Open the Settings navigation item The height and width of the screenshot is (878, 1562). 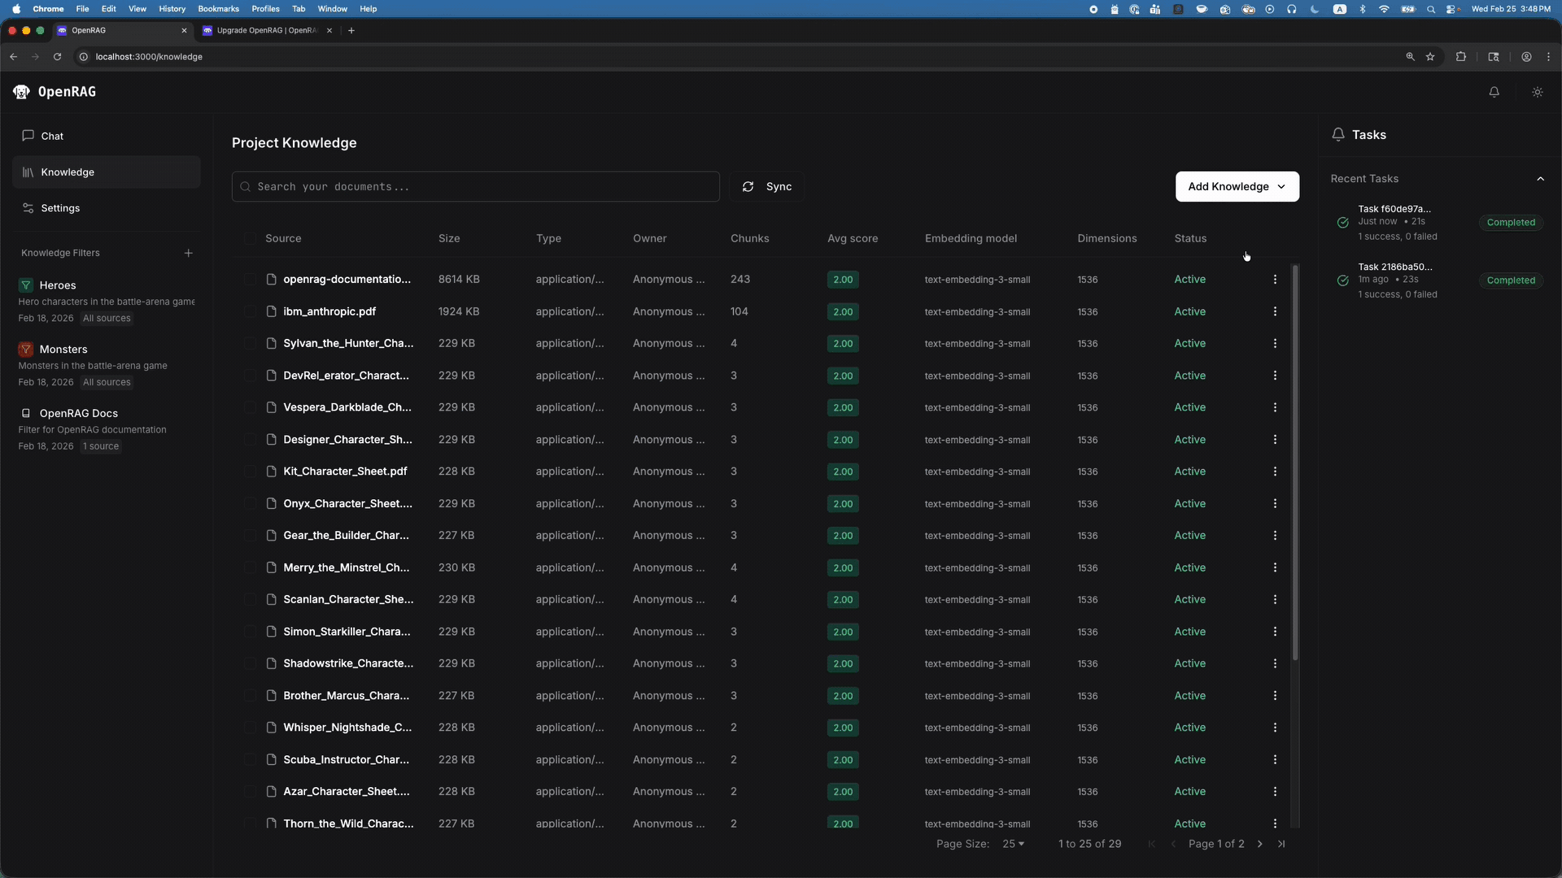[60, 208]
